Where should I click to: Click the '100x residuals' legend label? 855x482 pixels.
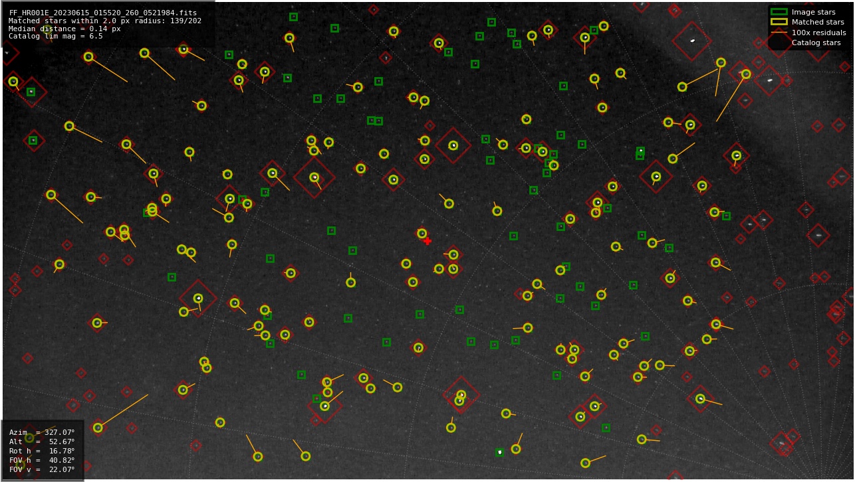(x=819, y=33)
